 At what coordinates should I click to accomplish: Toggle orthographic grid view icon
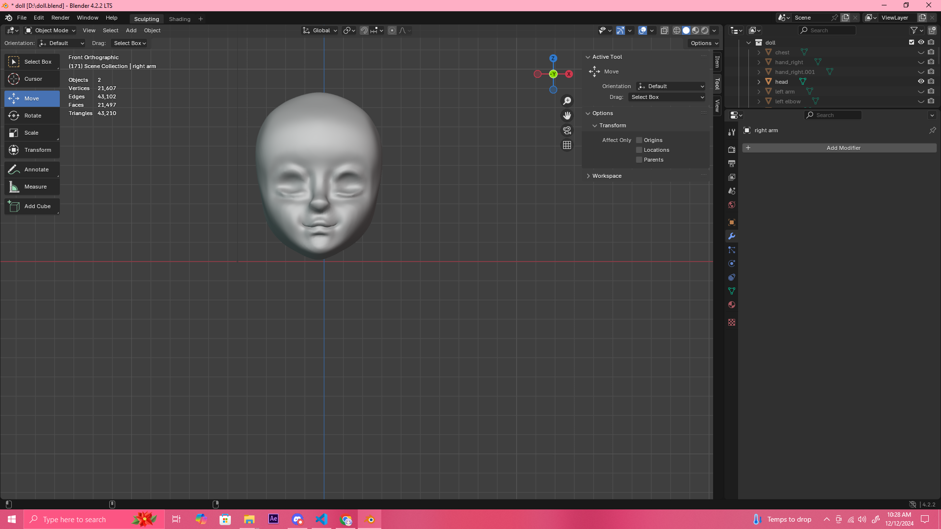567,145
